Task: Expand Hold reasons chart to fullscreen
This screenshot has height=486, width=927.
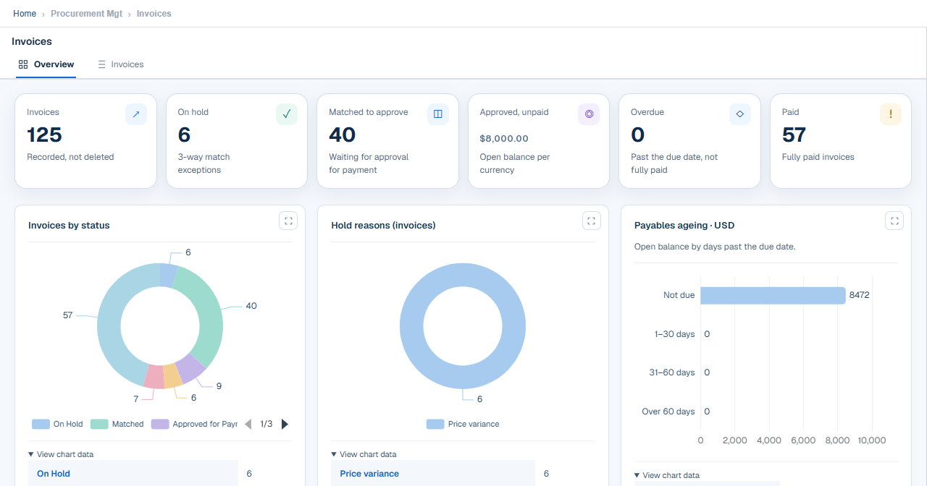Action: (x=591, y=221)
